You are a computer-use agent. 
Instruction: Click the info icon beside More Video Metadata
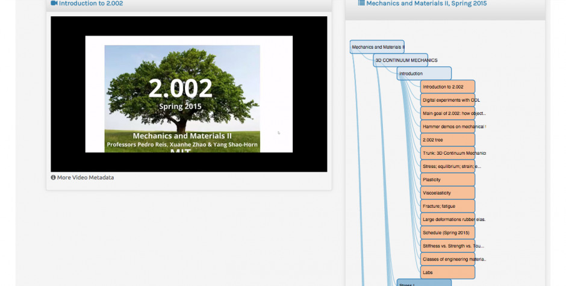(x=53, y=178)
